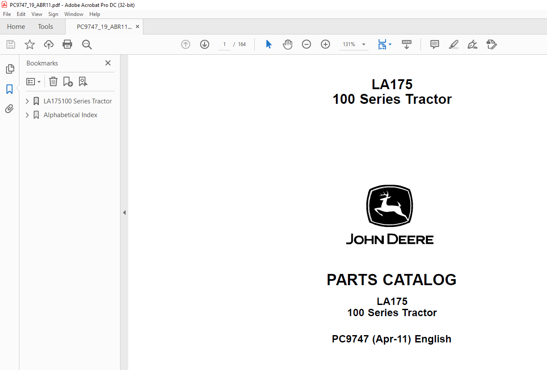Select the Highlight text pen
Image resolution: width=547 pixels, height=370 pixels.
coord(454,44)
